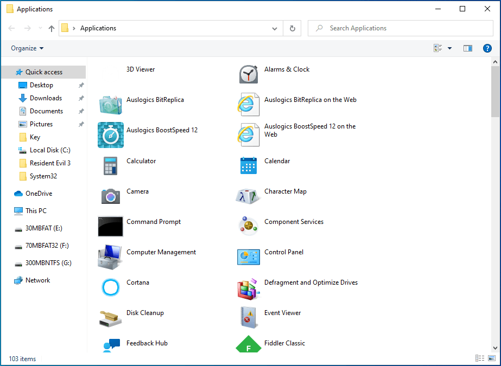Click the Camera app icon
501x366 pixels.
click(x=111, y=196)
